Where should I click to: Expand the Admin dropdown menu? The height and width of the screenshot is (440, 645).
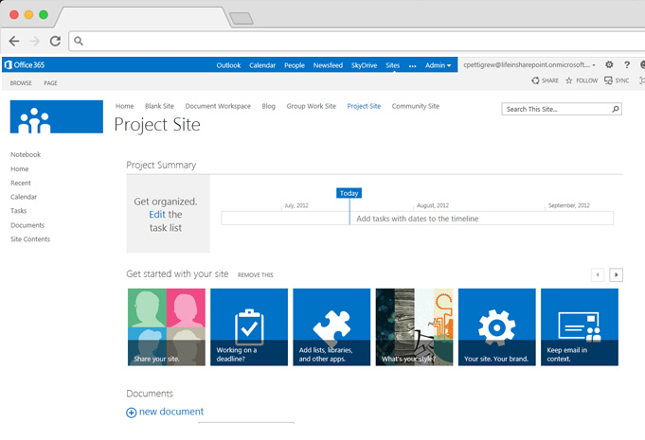438,65
